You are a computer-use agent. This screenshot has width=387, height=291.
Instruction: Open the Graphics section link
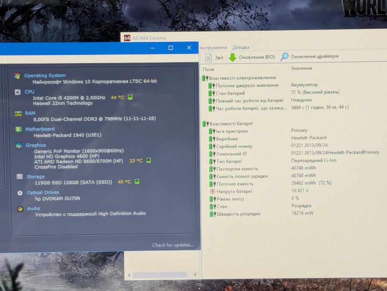tap(36, 145)
